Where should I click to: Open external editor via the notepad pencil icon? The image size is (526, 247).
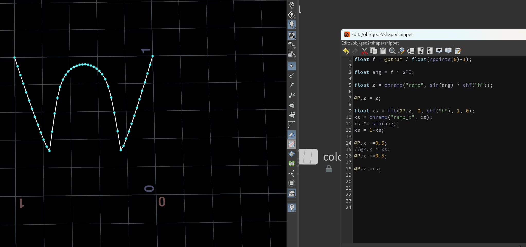pos(458,51)
